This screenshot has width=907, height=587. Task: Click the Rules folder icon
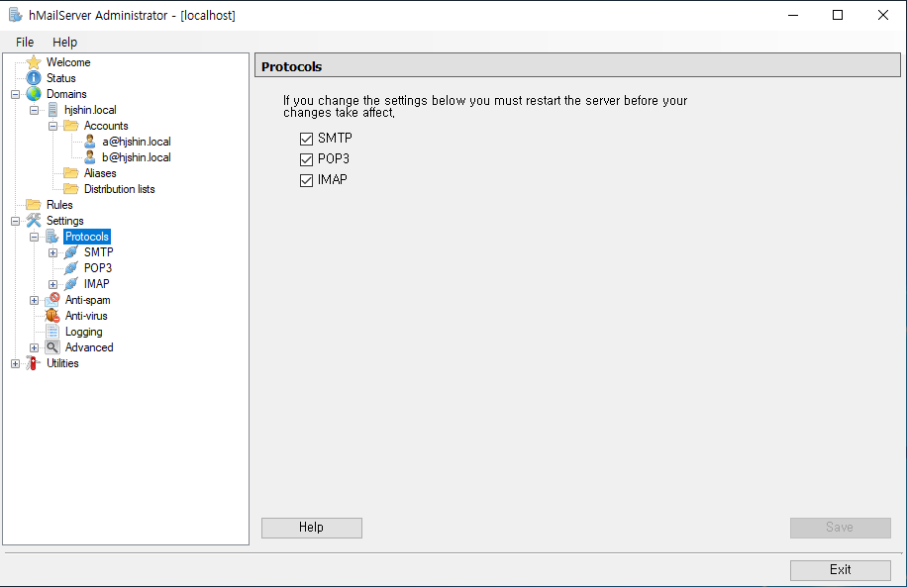[34, 205]
